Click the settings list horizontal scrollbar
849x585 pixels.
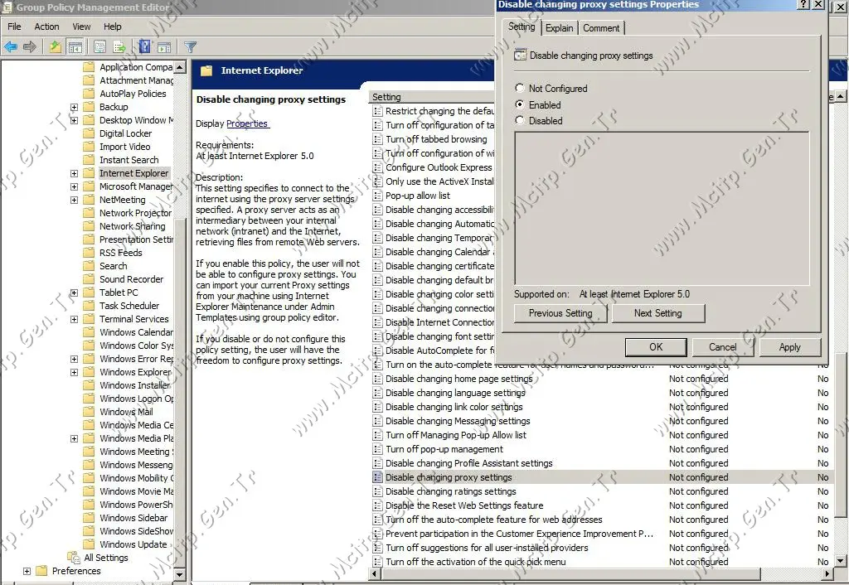(570, 573)
